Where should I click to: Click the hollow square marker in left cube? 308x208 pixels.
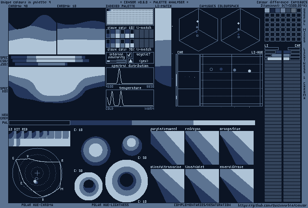197,36
